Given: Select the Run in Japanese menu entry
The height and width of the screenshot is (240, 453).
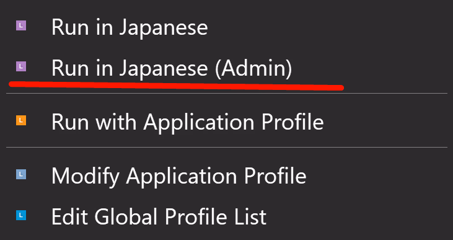Looking at the screenshot, I should [x=130, y=28].
